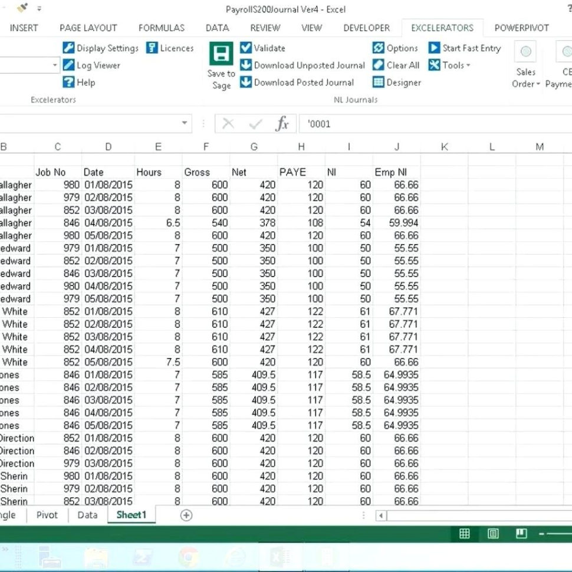Switch to Page Layout view in status bar
This screenshot has height=572, width=572.
point(493,534)
